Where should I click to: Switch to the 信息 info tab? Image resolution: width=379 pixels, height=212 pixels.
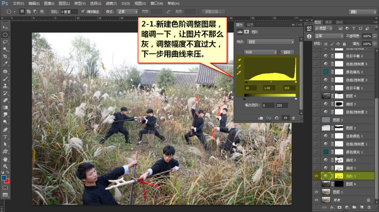click(250, 25)
